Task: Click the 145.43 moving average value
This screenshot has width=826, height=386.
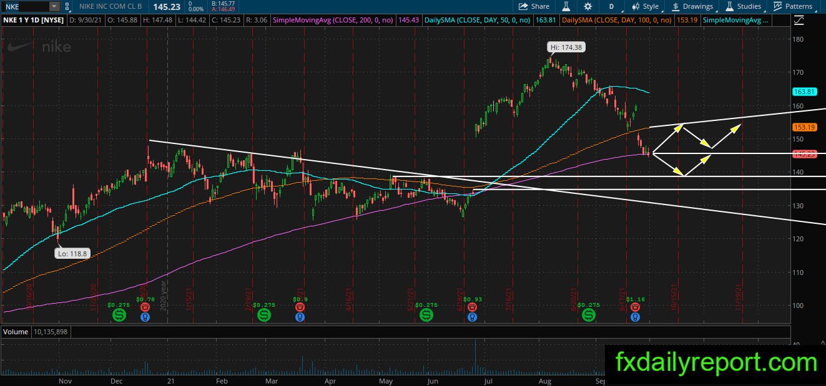Action: 408,20
